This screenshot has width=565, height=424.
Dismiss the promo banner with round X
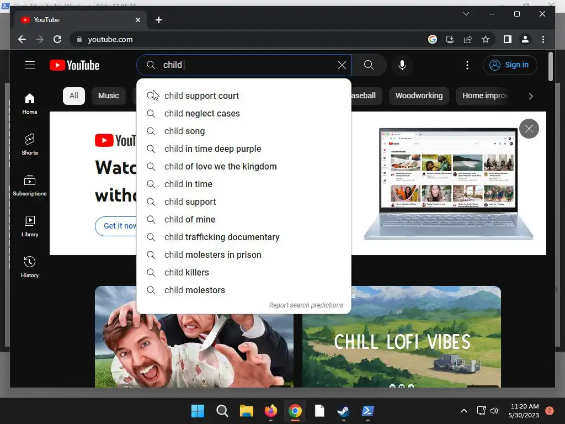pyautogui.click(x=529, y=128)
